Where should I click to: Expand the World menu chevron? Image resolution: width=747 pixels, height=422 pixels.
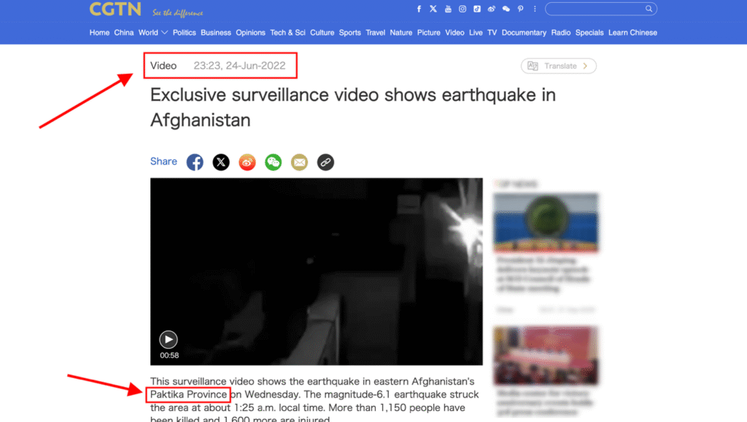[x=164, y=32]
